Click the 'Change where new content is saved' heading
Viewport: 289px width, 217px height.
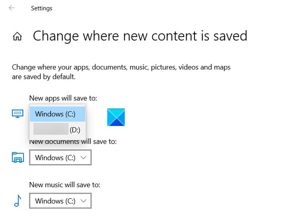point(140,36)
